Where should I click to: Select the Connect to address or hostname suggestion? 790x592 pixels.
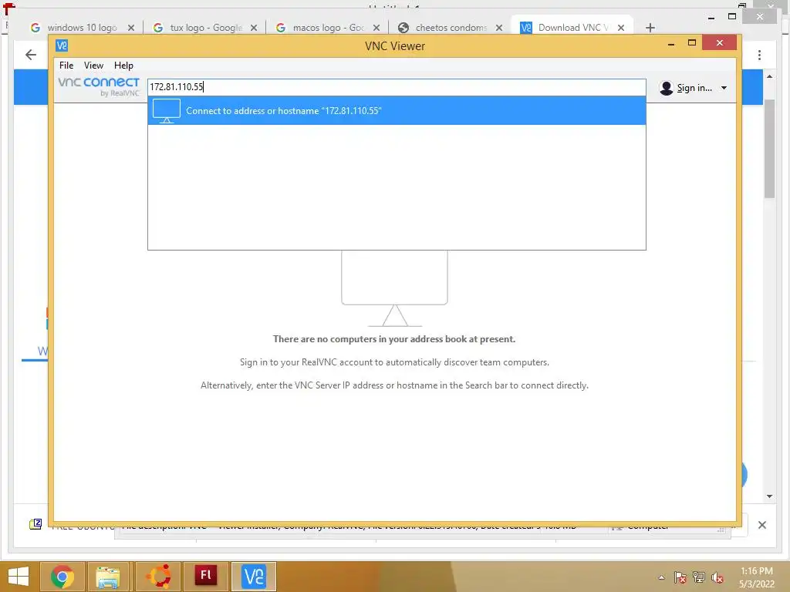(397, 111)
